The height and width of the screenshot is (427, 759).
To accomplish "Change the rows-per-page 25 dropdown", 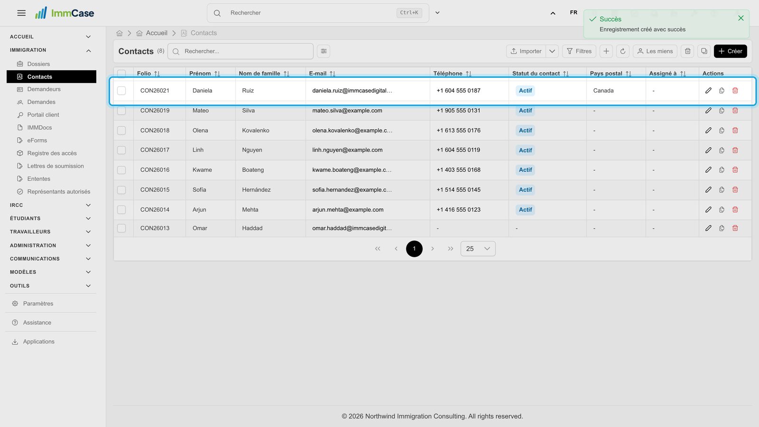I will coord(478,249).
